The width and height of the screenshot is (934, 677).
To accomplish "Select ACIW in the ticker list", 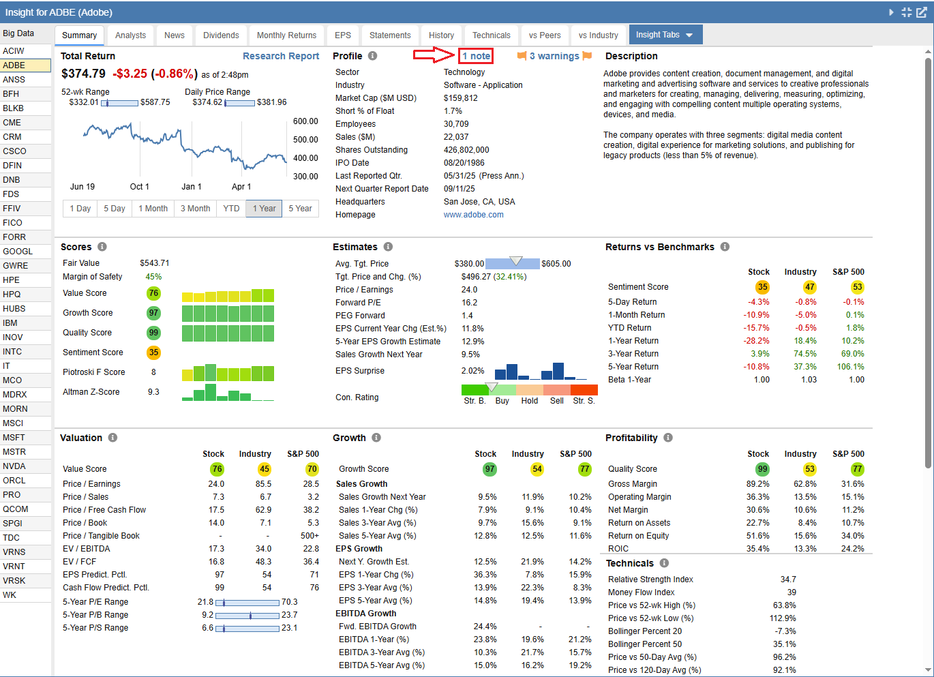I will [x=25, y=51].
